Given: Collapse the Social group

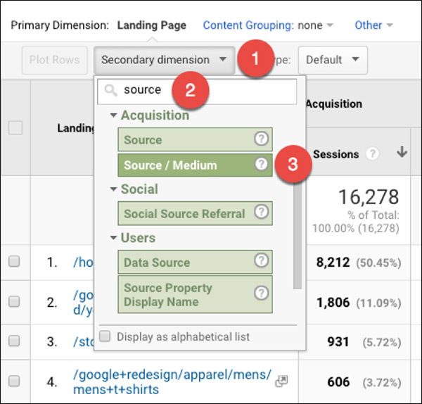Looking at the screenshot, I should (x=113, y=189).
